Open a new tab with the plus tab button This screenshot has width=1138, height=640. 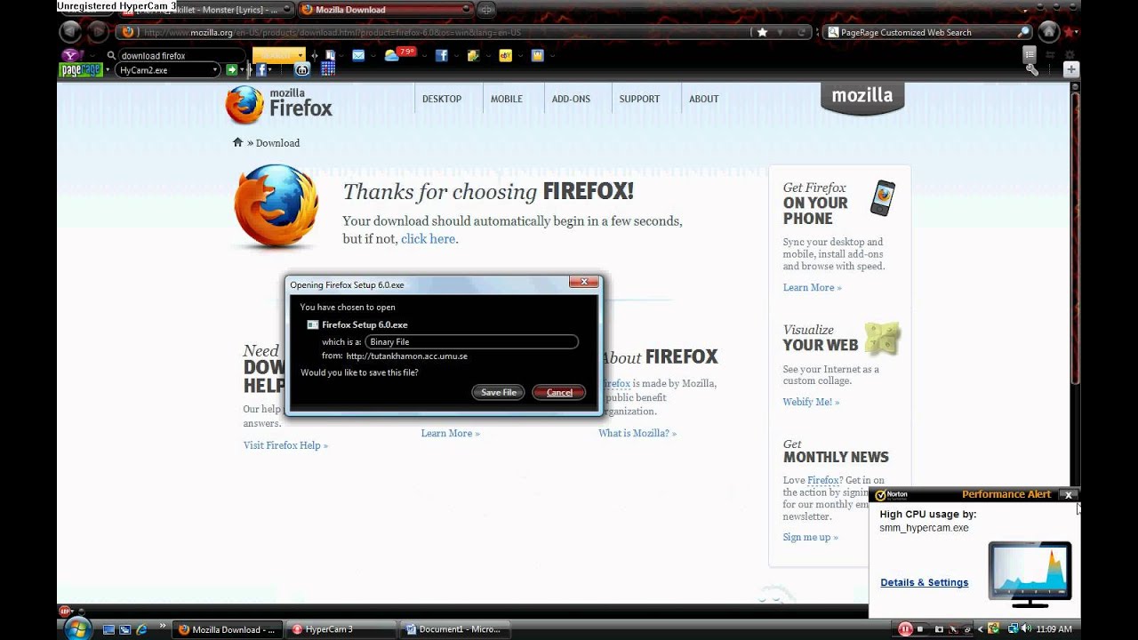point(486,10)
